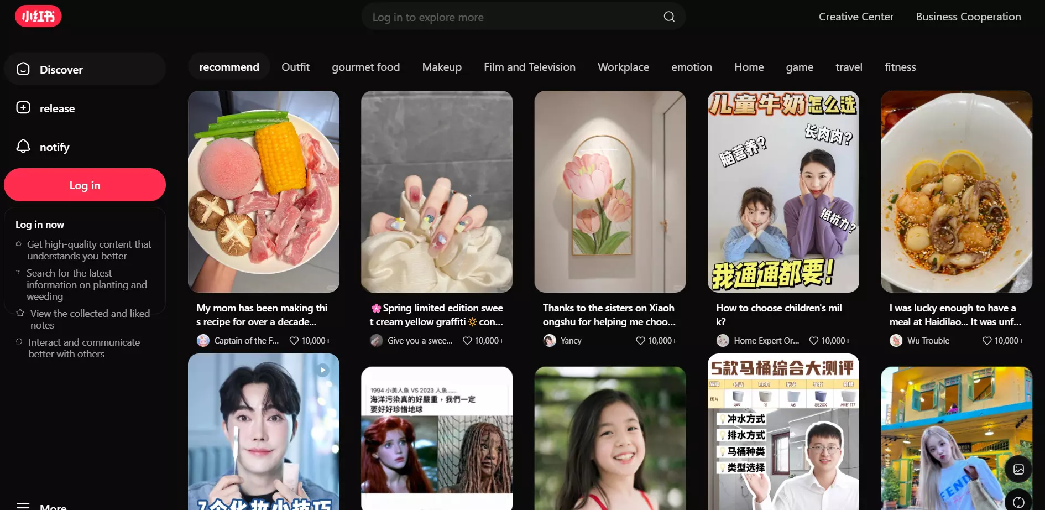Click the refresh circular floating button

point(1018,501)
